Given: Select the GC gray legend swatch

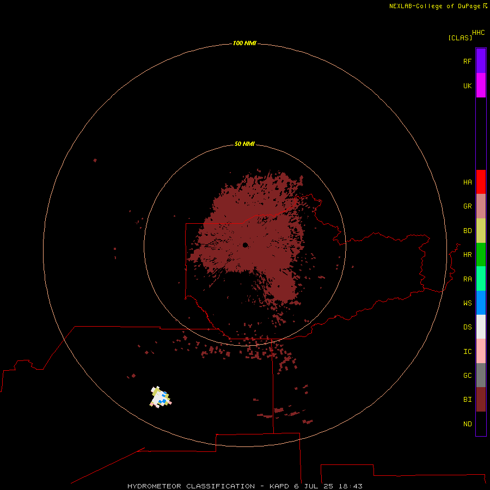Looking at the screenshot, I should pos(481,375).
